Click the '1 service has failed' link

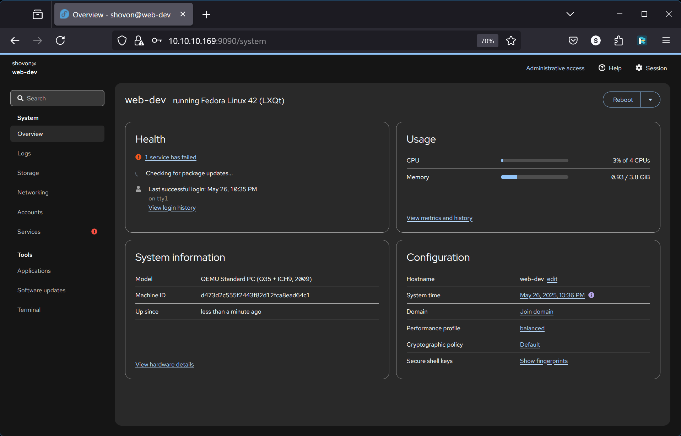(x=171, y=157)
